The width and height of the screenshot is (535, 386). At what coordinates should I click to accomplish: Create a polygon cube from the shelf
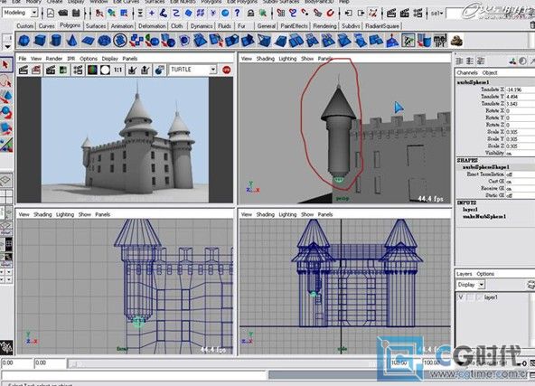(x=40, y=41)
